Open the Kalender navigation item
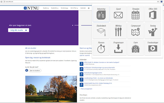164x103 pixels. (83, 8)
